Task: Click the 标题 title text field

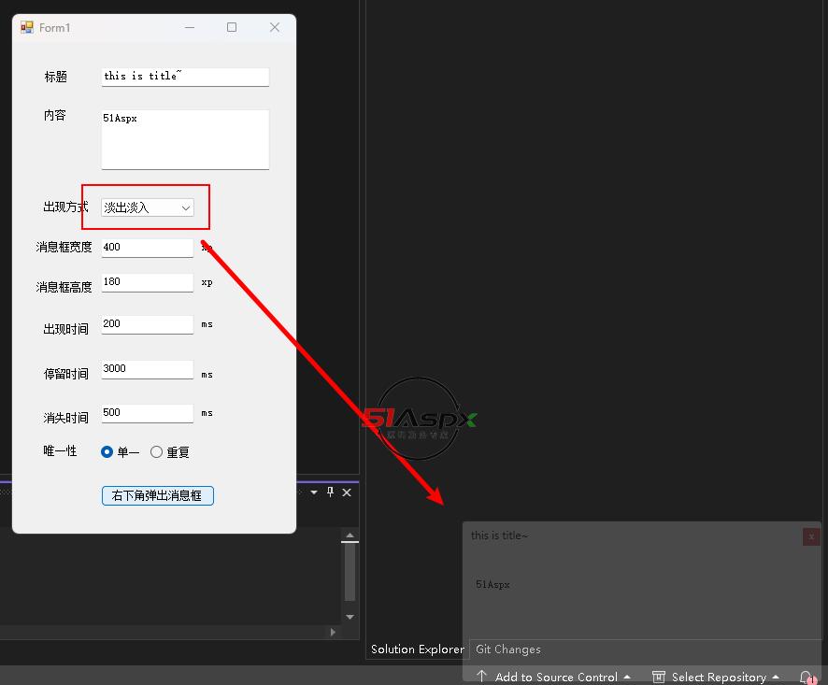Action: (185, 78)
